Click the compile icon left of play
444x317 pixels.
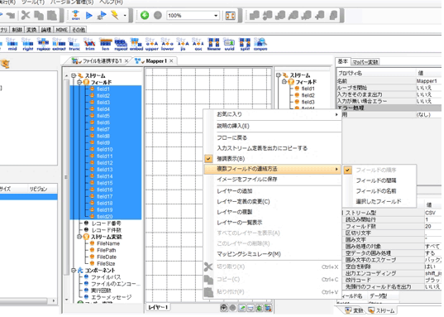[x=75, y=15]
